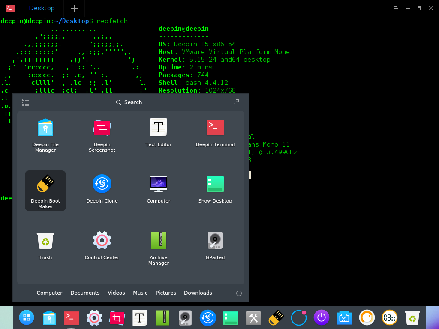Image resolution: width=439 pixels, height=329 pixels.
Task: Click Packages: 744 line in terminal
Action: point(183,75)
